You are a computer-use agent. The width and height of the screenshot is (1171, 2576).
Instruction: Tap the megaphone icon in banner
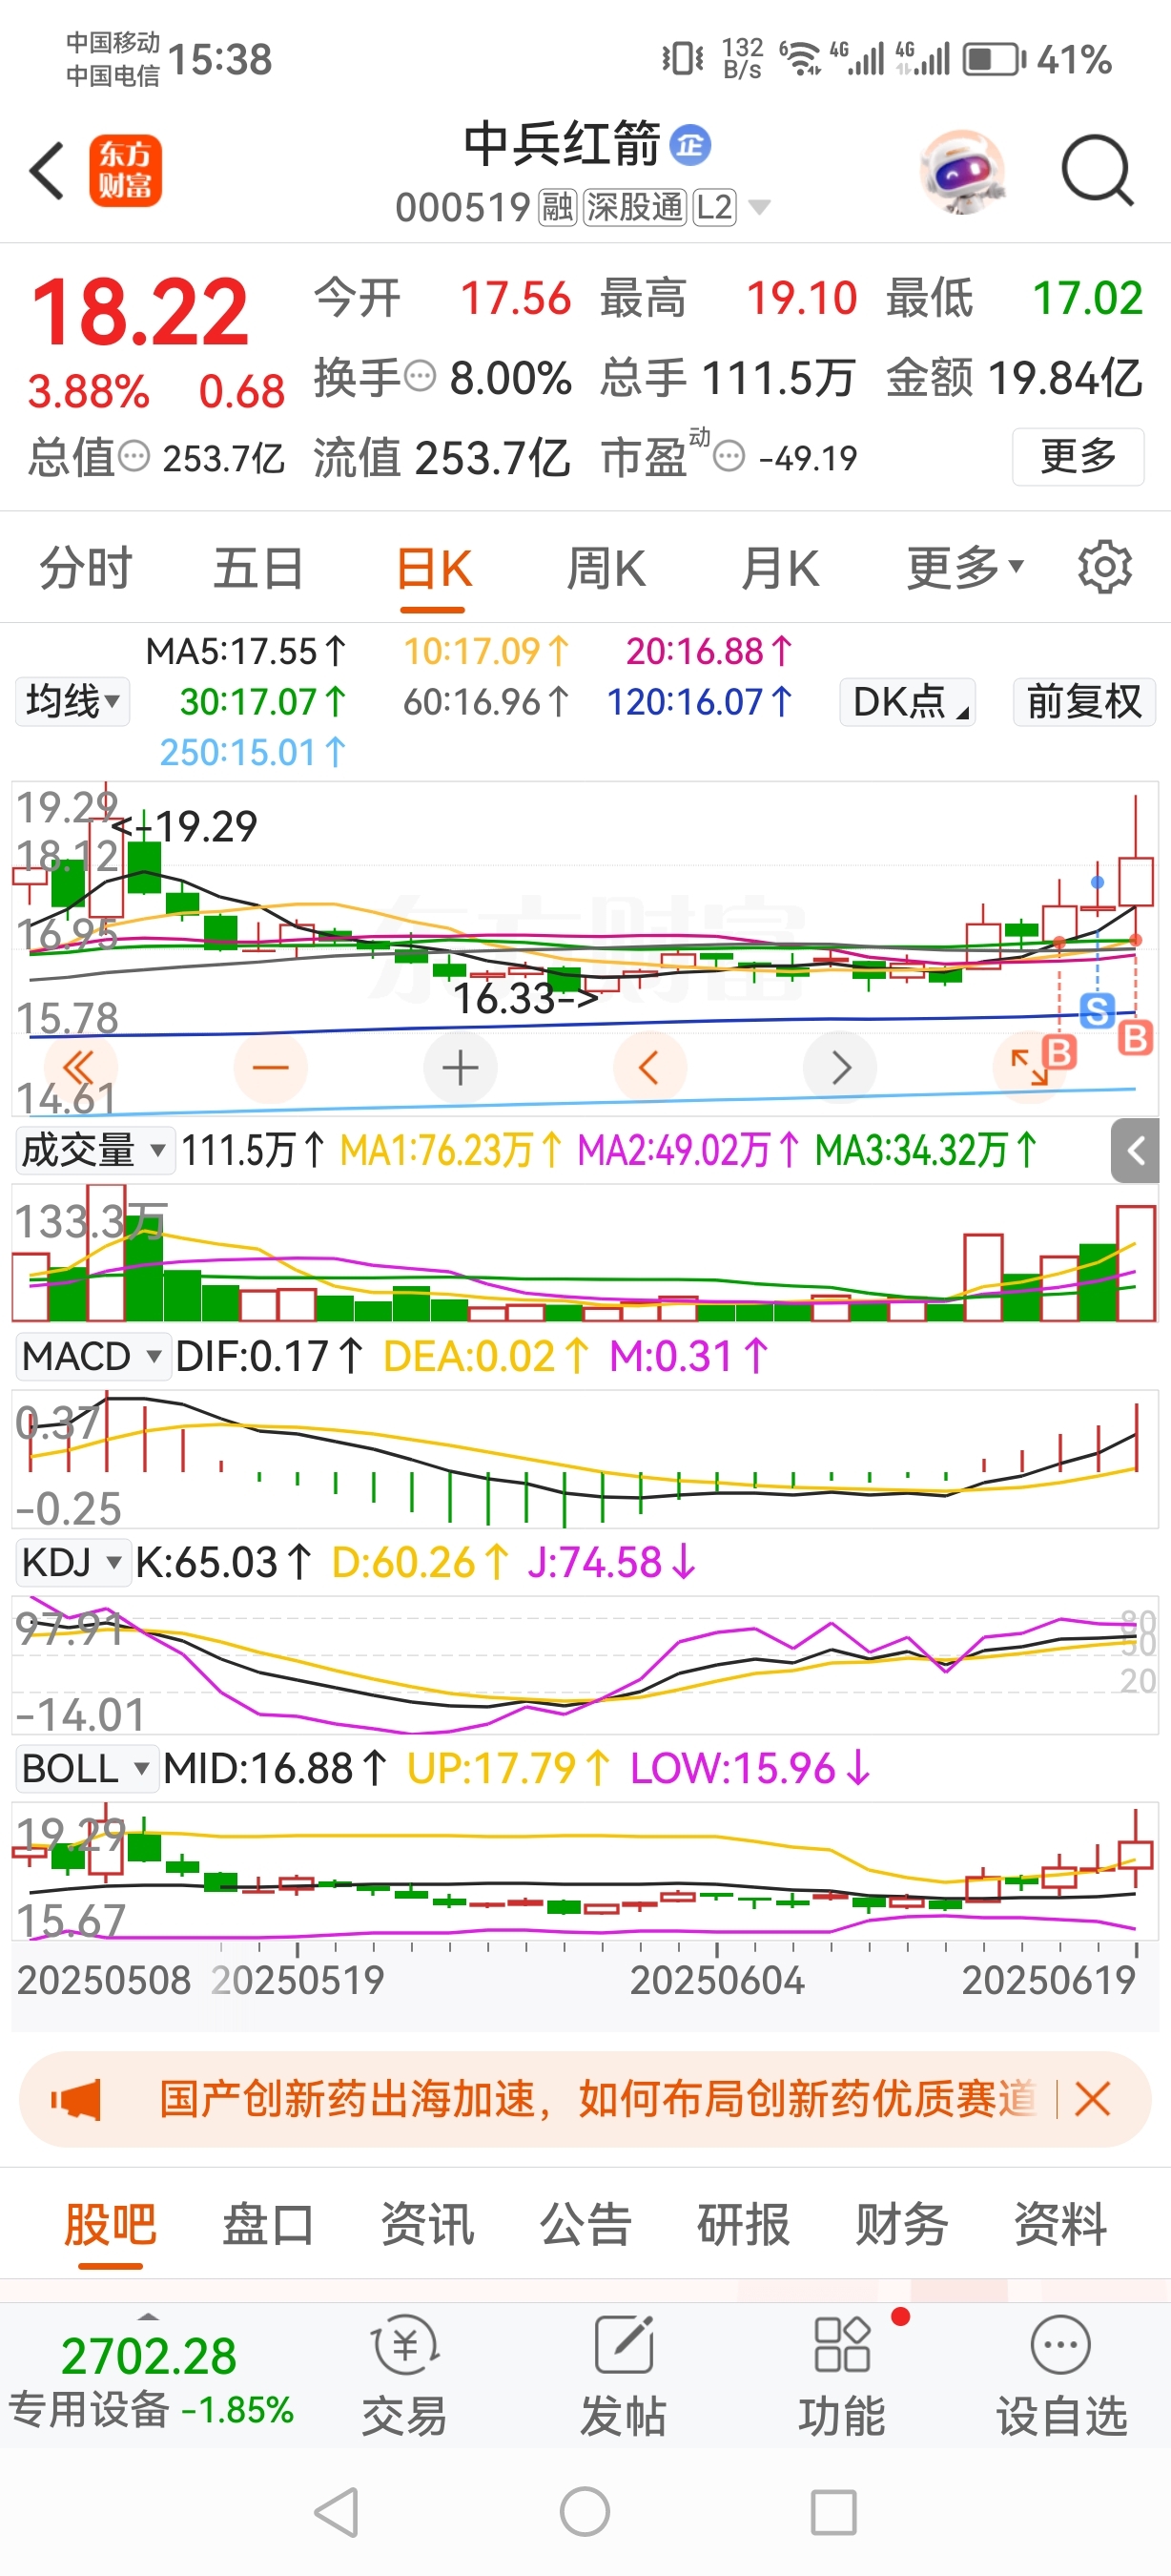76,2099
